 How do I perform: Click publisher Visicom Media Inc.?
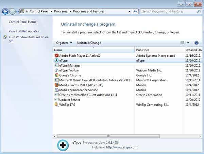coord(149,70)
